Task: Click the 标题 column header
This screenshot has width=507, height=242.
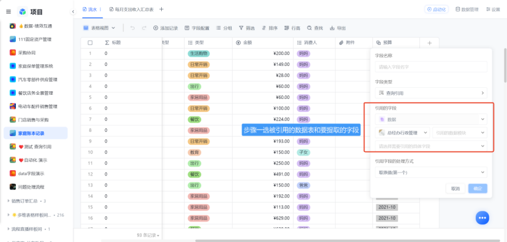Action: (x=132, y=43)
